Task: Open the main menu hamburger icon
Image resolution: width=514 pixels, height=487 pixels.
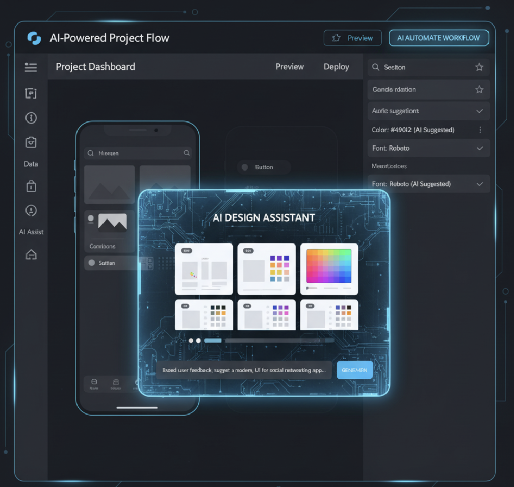Action: (31, 67)
